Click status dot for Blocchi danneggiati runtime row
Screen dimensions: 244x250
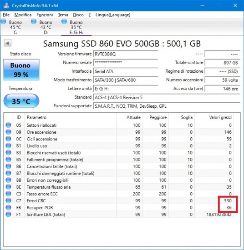tap(8, 173)
